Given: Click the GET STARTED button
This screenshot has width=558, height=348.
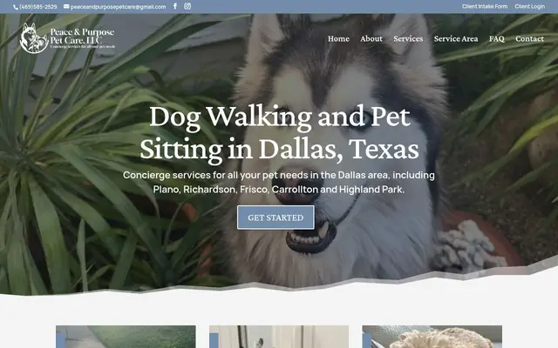Looking at the screenshot, I should click(x=276, y=217).
